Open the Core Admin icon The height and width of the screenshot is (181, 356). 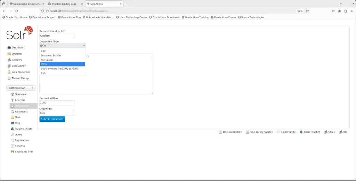pos(9,66)
